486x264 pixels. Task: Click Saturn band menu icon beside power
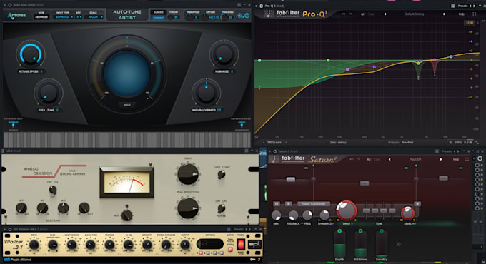(x=288, y=204)
